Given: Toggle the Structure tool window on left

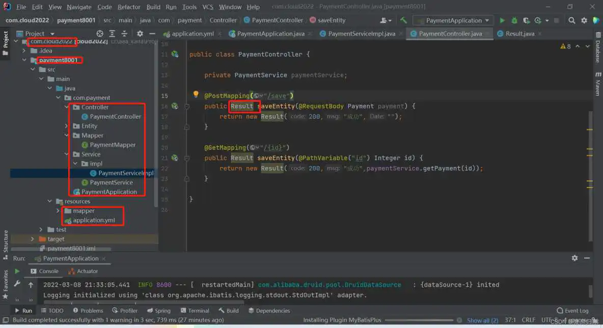Looking at the screenshot, I should (x=6, y=241).
